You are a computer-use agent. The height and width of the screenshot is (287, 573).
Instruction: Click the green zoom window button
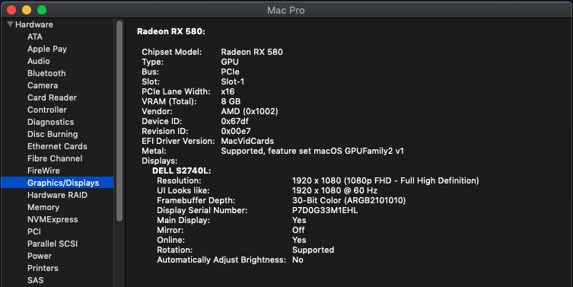42,10
